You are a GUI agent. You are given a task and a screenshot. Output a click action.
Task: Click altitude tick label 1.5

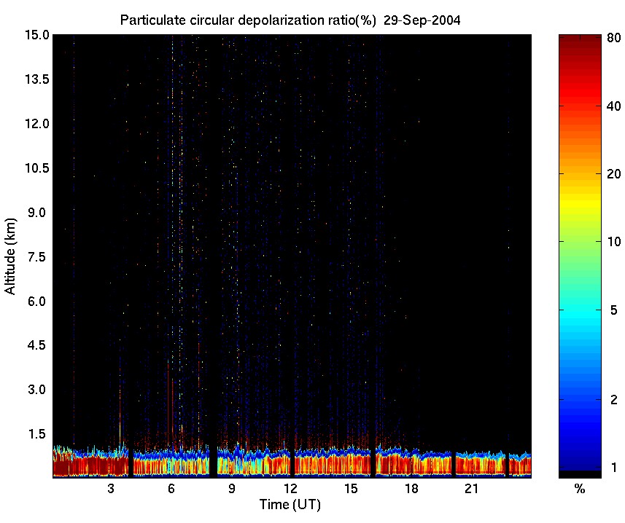tap(39, 434)
